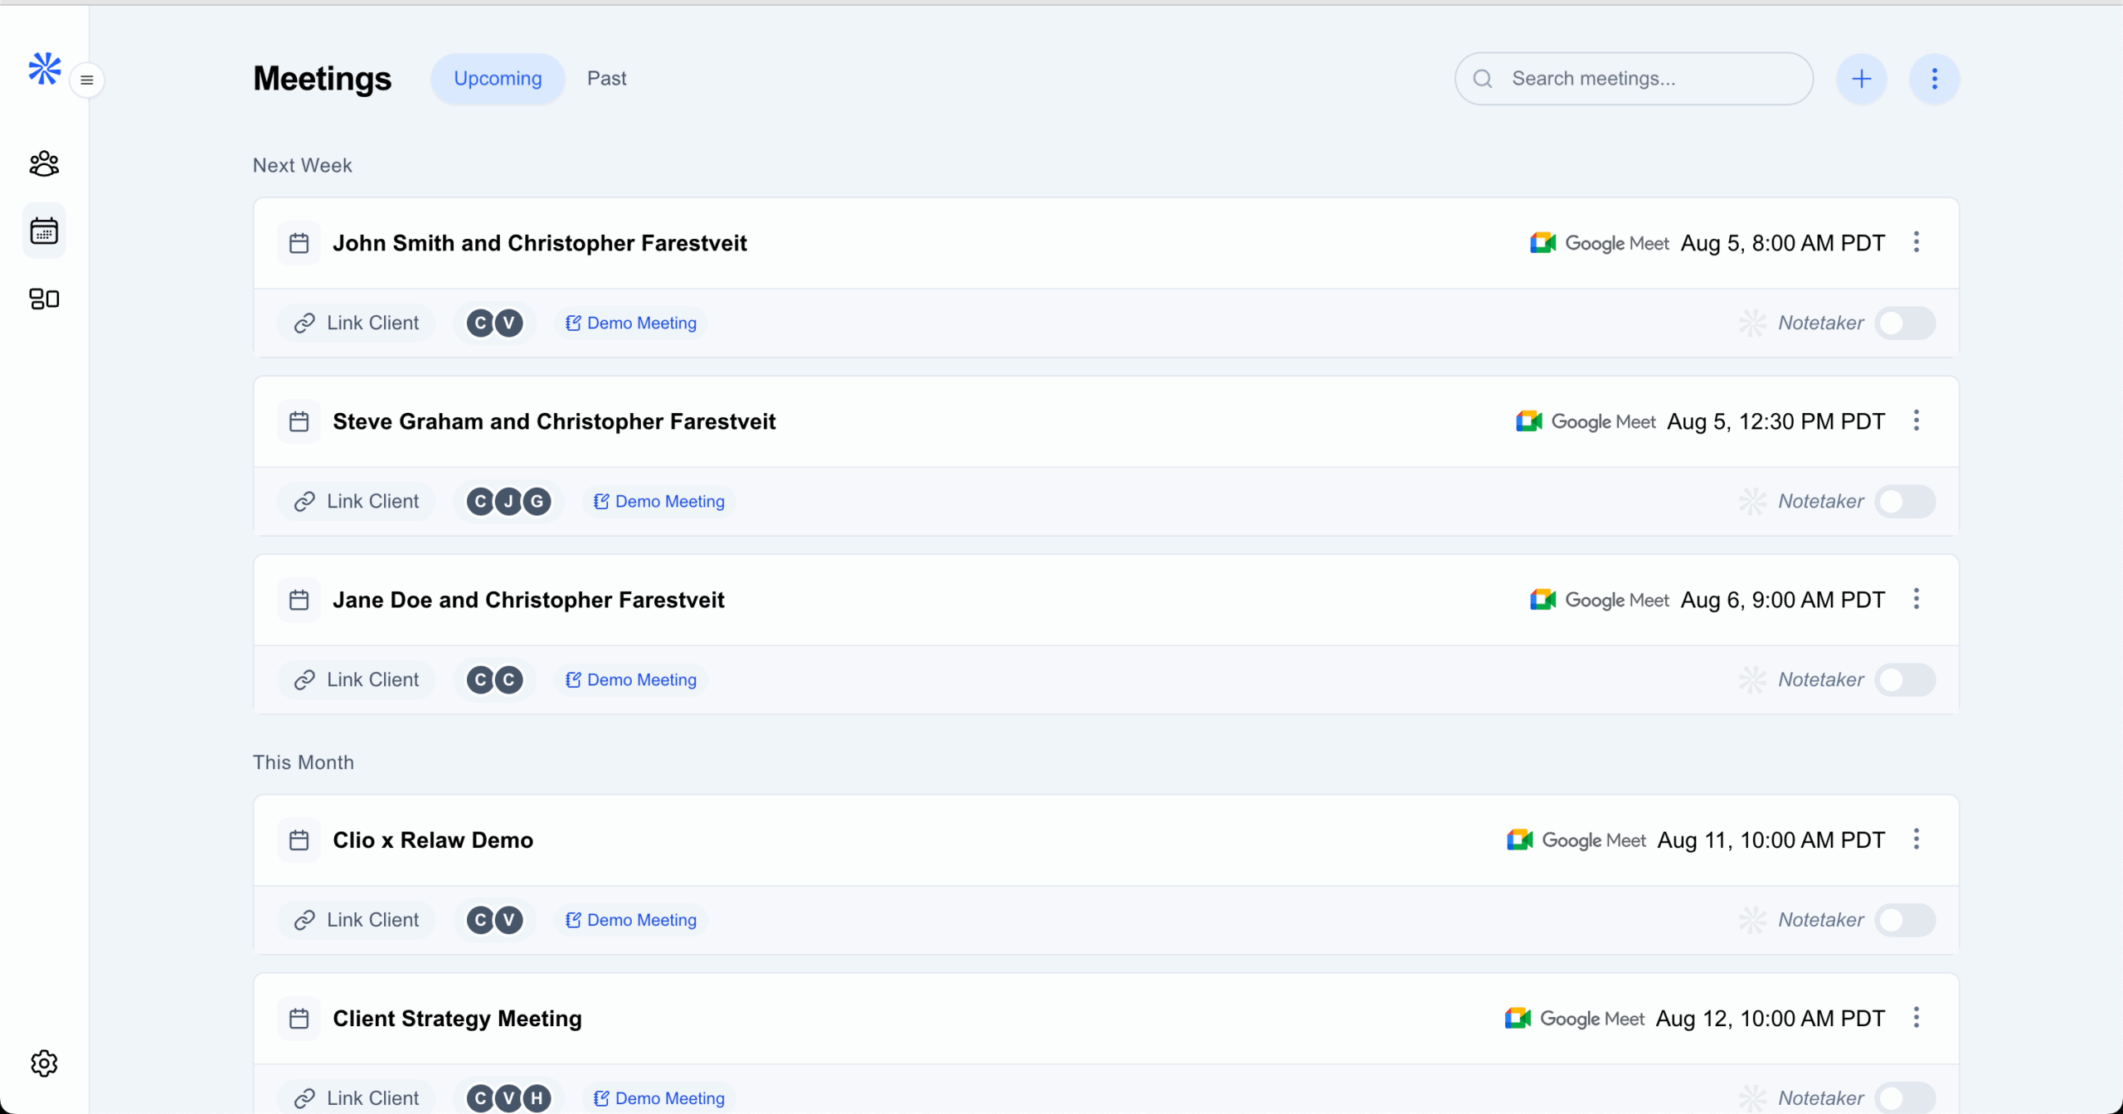Collapse sidebar with the hamburger toggle button
The image size is (2123, 1114).
(x=87, y=80)
